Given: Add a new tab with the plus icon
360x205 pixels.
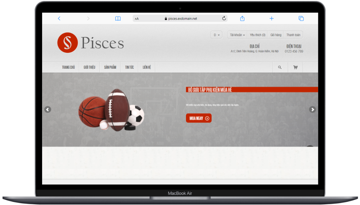Looking at the screenshot, I should coord(272,18).
